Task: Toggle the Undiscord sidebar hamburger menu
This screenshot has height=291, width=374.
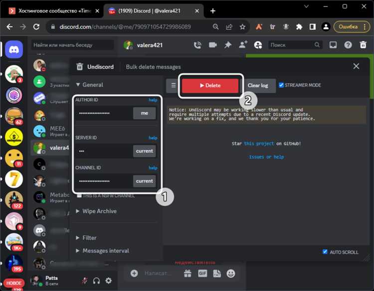Action: point(173,85)
